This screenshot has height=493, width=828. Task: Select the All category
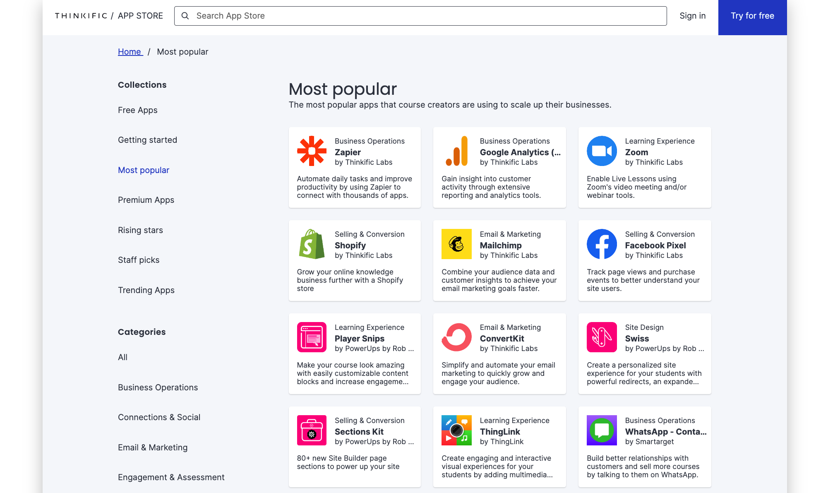tap(122, 357)
